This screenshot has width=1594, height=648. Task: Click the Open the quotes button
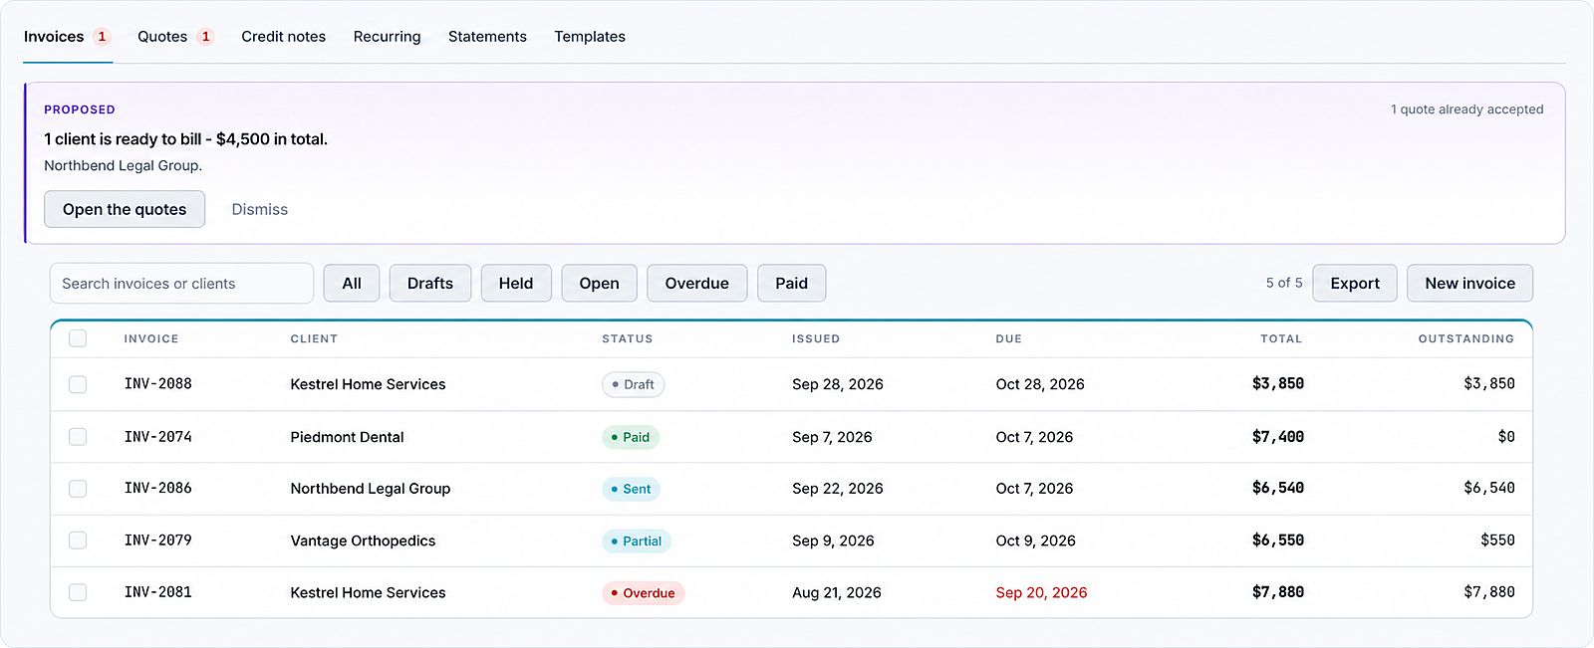click(125, 209)
